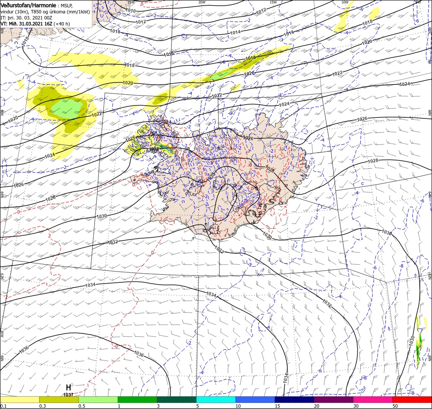Click the -8 temperature label beside the 1030 isobar

[401, 266]
